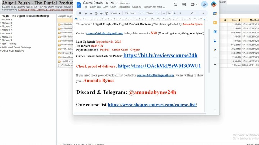
Task: Open the 05-Module 5 folder row
Action: coord(65,41)
